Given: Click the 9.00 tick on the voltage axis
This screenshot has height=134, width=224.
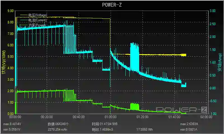Looking at the screenshot, I should click(x=10, y=11).
